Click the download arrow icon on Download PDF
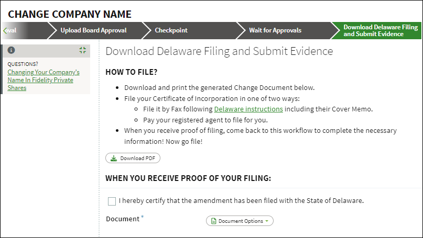Viewport: 423px width, 238px height. pos(114,158)
